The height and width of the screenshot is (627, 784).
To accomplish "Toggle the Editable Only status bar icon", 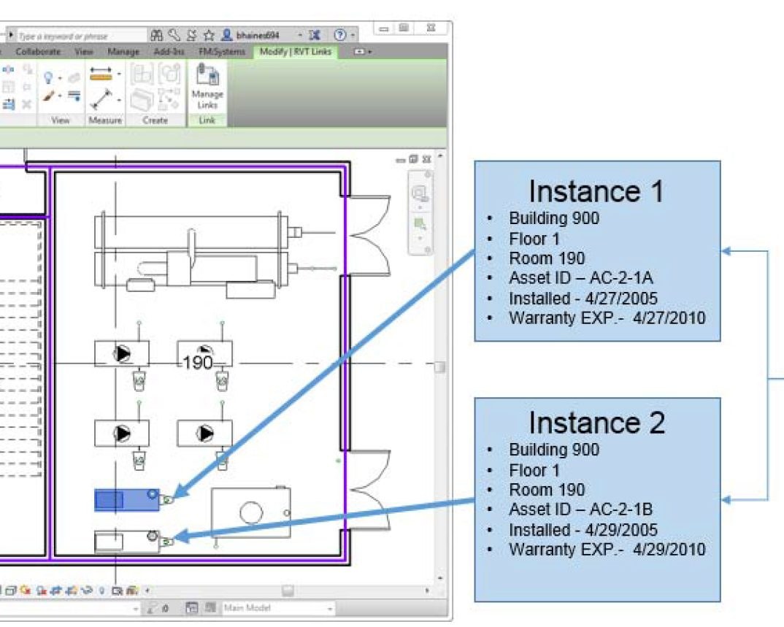I will (191, 608).
